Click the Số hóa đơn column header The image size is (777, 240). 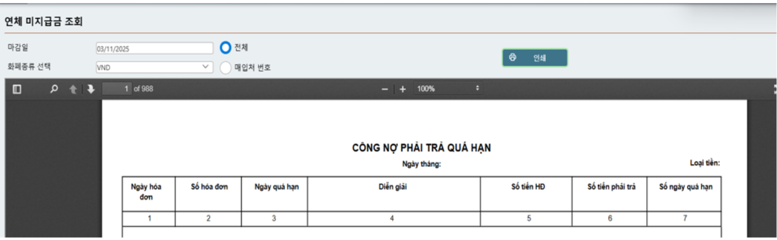click(x=208, y=187)
